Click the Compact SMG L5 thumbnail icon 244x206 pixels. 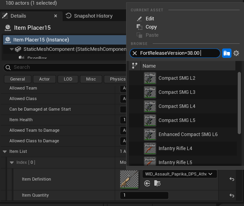coord(150,120)
